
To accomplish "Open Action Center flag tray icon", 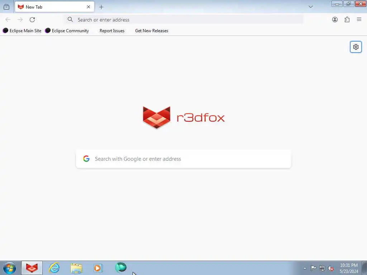I will [313, 268].
